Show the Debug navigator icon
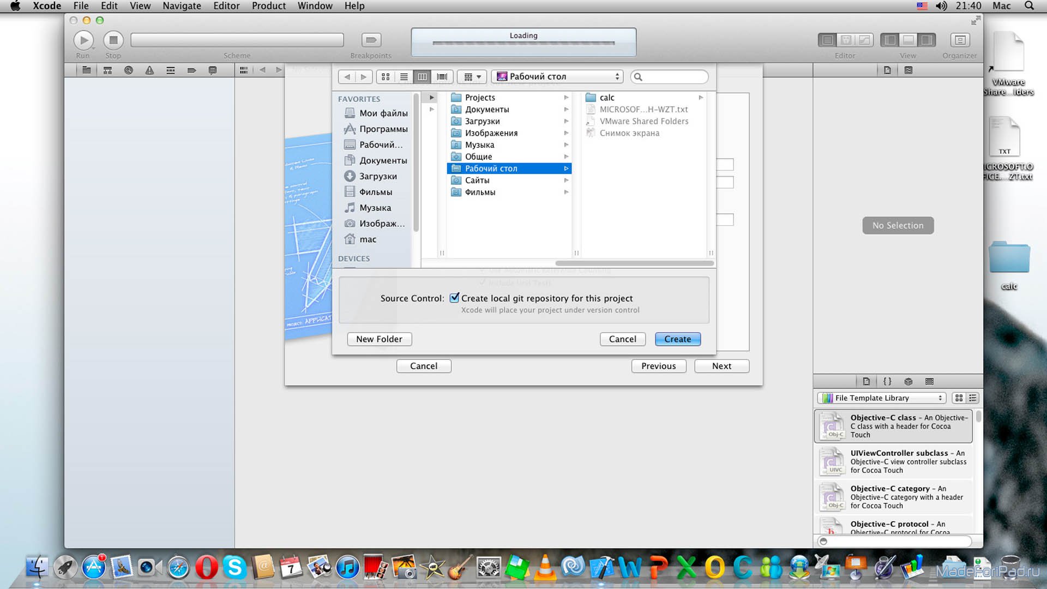 [171, 70]
